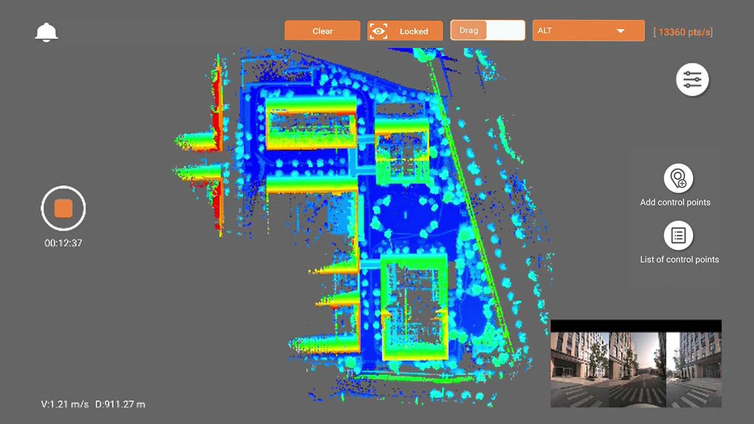Image resolution: width=754 pixels, height=424 pixels.
Task: Select the Drag mode label
Action: click(469, 29)
